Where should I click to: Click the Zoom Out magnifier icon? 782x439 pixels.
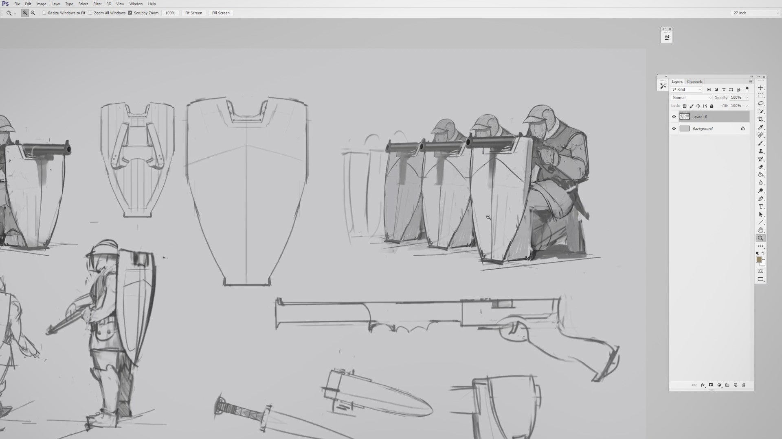point(33,13)
